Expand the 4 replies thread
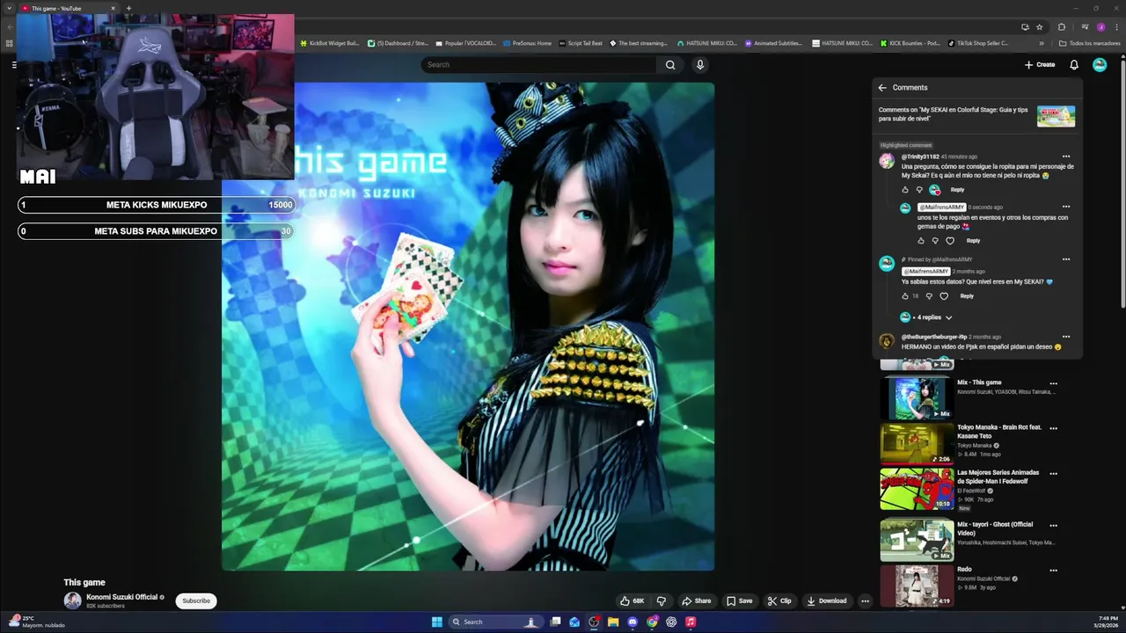 click(x=932, y=317)
